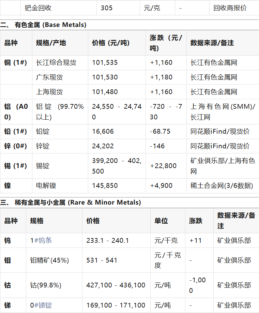Select the 广东现货 cell
Screen dimensions: 259x313
click(49, 77)
